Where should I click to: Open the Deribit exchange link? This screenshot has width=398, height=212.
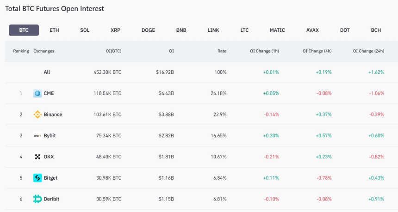click(51, 199)
